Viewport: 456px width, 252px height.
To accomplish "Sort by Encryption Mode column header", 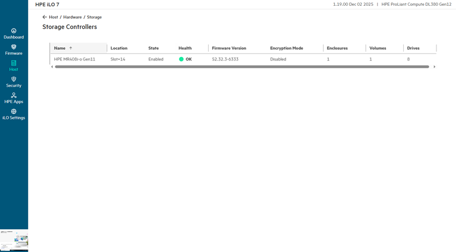I will pyautogui.click(x=286, y=48).
